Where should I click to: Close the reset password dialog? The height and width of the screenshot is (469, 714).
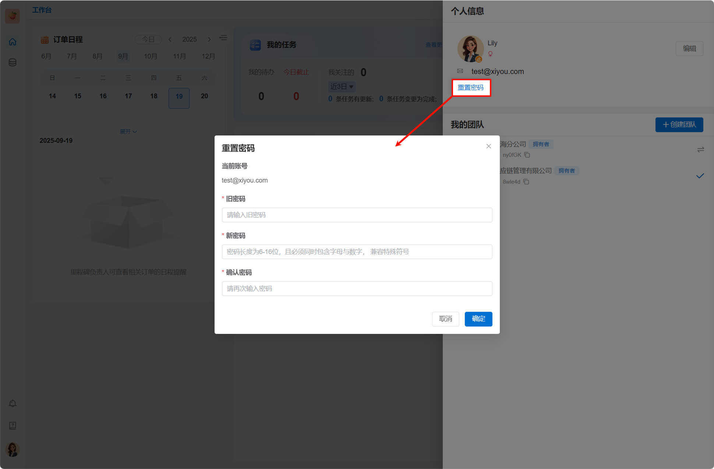[x=488, y=146]
